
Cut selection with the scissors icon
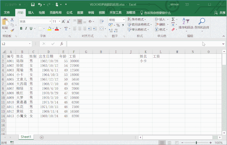click(x=12, y=20)
